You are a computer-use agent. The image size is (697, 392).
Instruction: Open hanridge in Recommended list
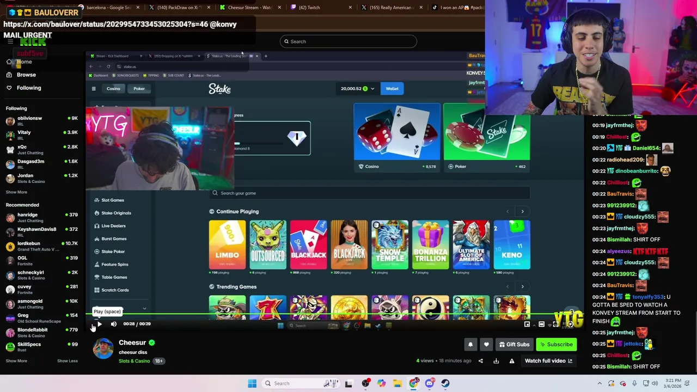click(x=42, y=217)
